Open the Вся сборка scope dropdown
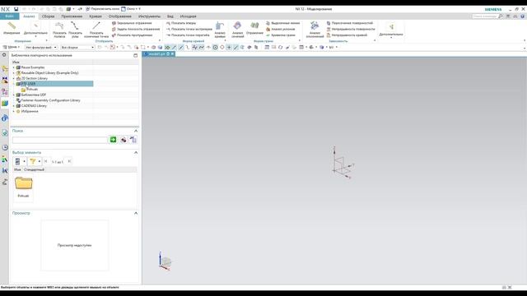 point(77,48)
